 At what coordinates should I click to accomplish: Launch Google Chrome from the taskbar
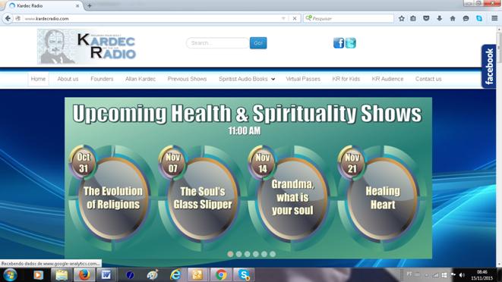coord(220,274)
